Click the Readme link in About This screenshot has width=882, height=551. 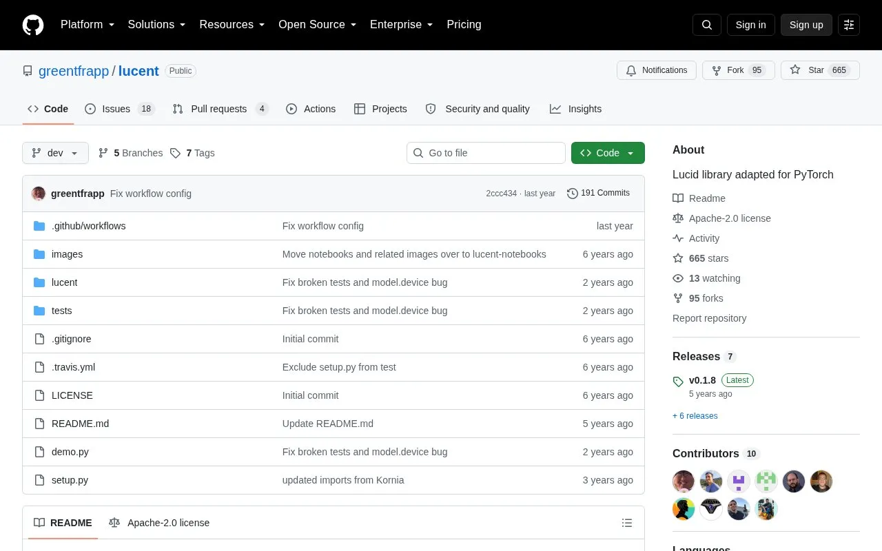coord(699,198)
